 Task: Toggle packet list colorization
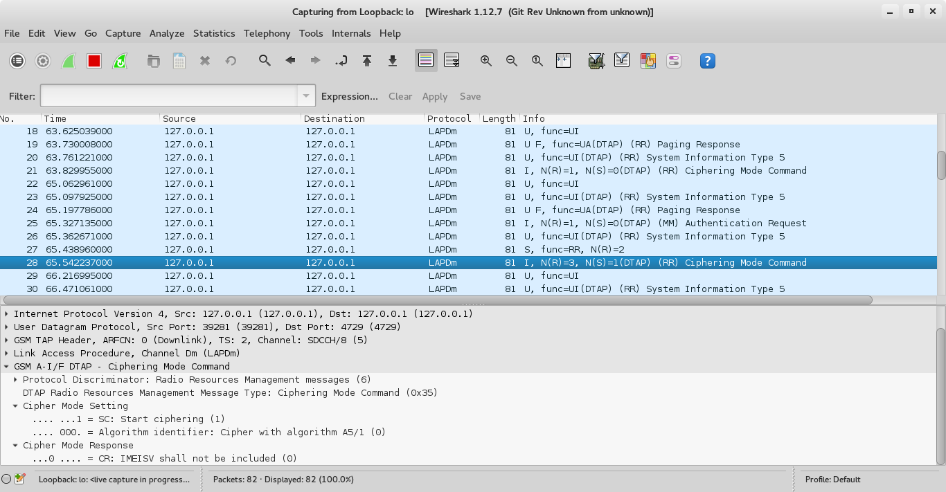[427, 61]
